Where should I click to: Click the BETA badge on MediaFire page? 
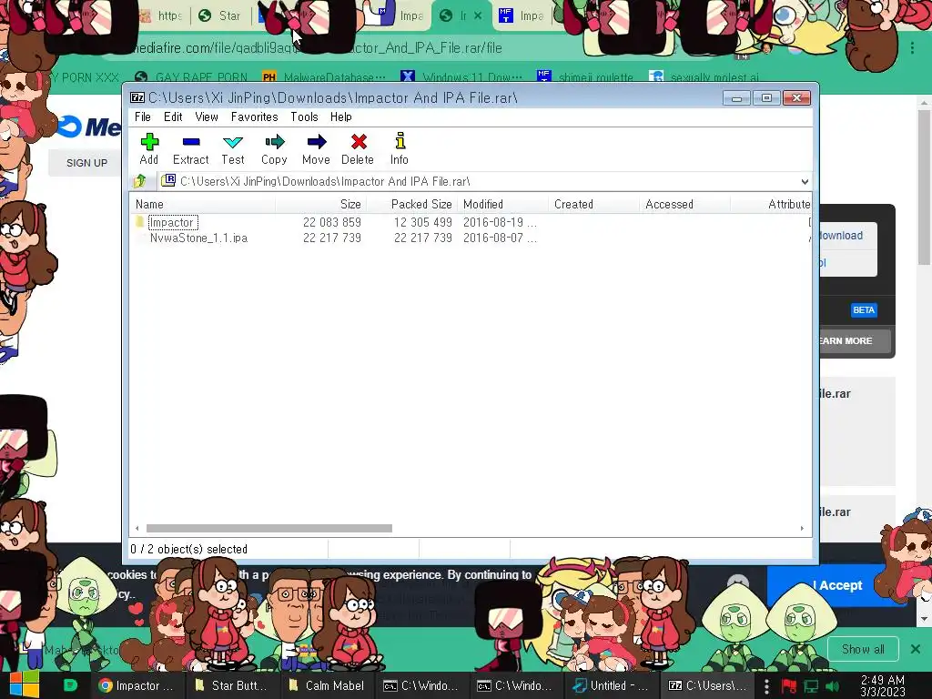pyautogui.click(x=864, y=310)
